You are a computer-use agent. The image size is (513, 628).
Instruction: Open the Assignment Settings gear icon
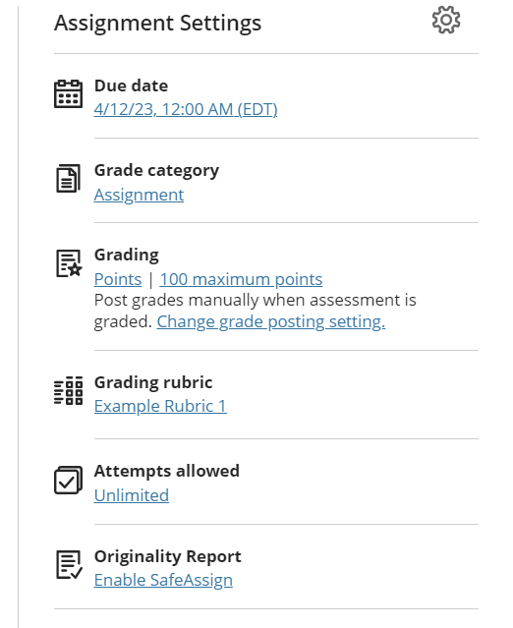tap(446, 20)
